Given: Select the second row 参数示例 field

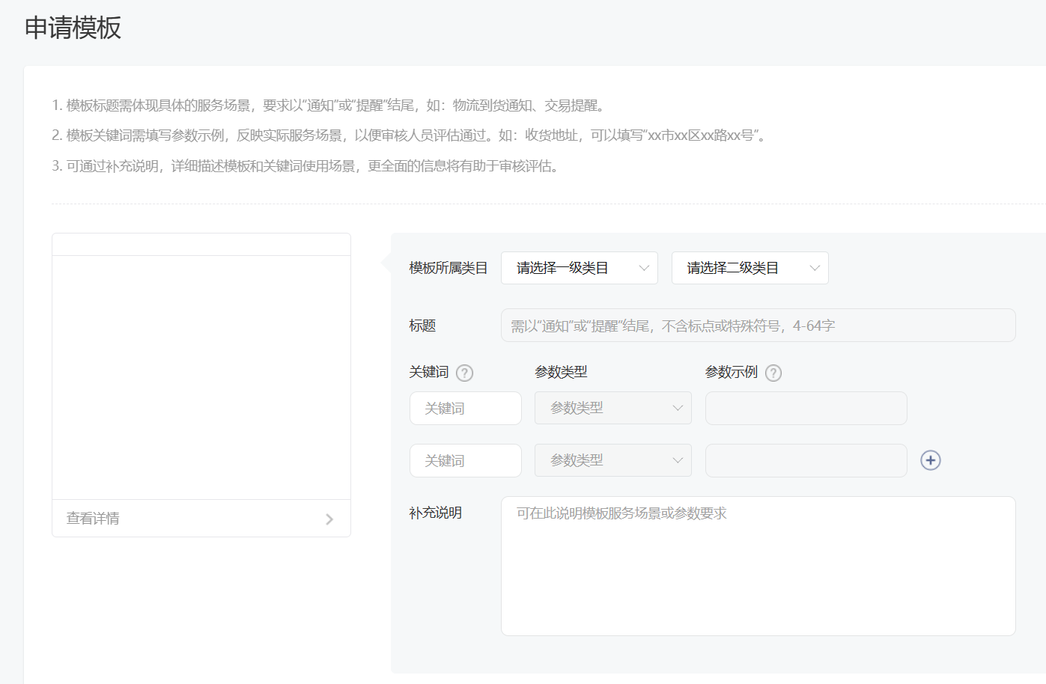Looking at the screenshot, I should tap(806, 460).
